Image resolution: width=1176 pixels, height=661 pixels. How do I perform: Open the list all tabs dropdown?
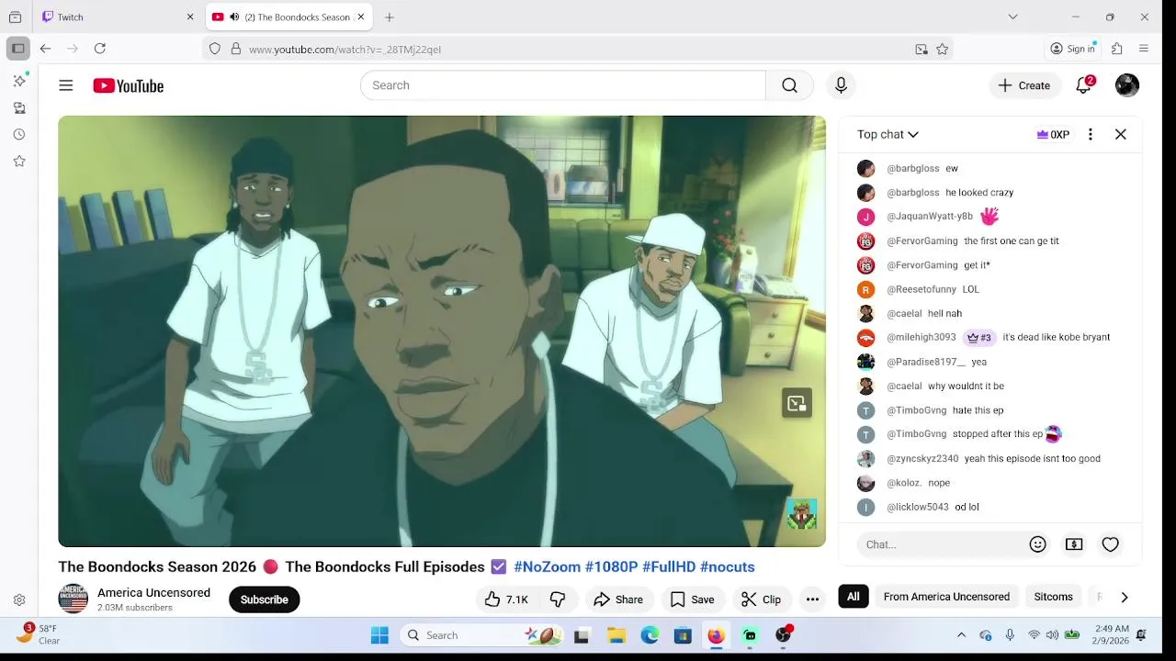[1012, 17]
